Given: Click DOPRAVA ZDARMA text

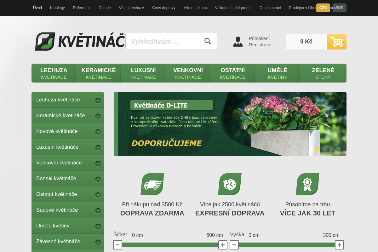Looking at the screenshot, I should coord(152,213).
